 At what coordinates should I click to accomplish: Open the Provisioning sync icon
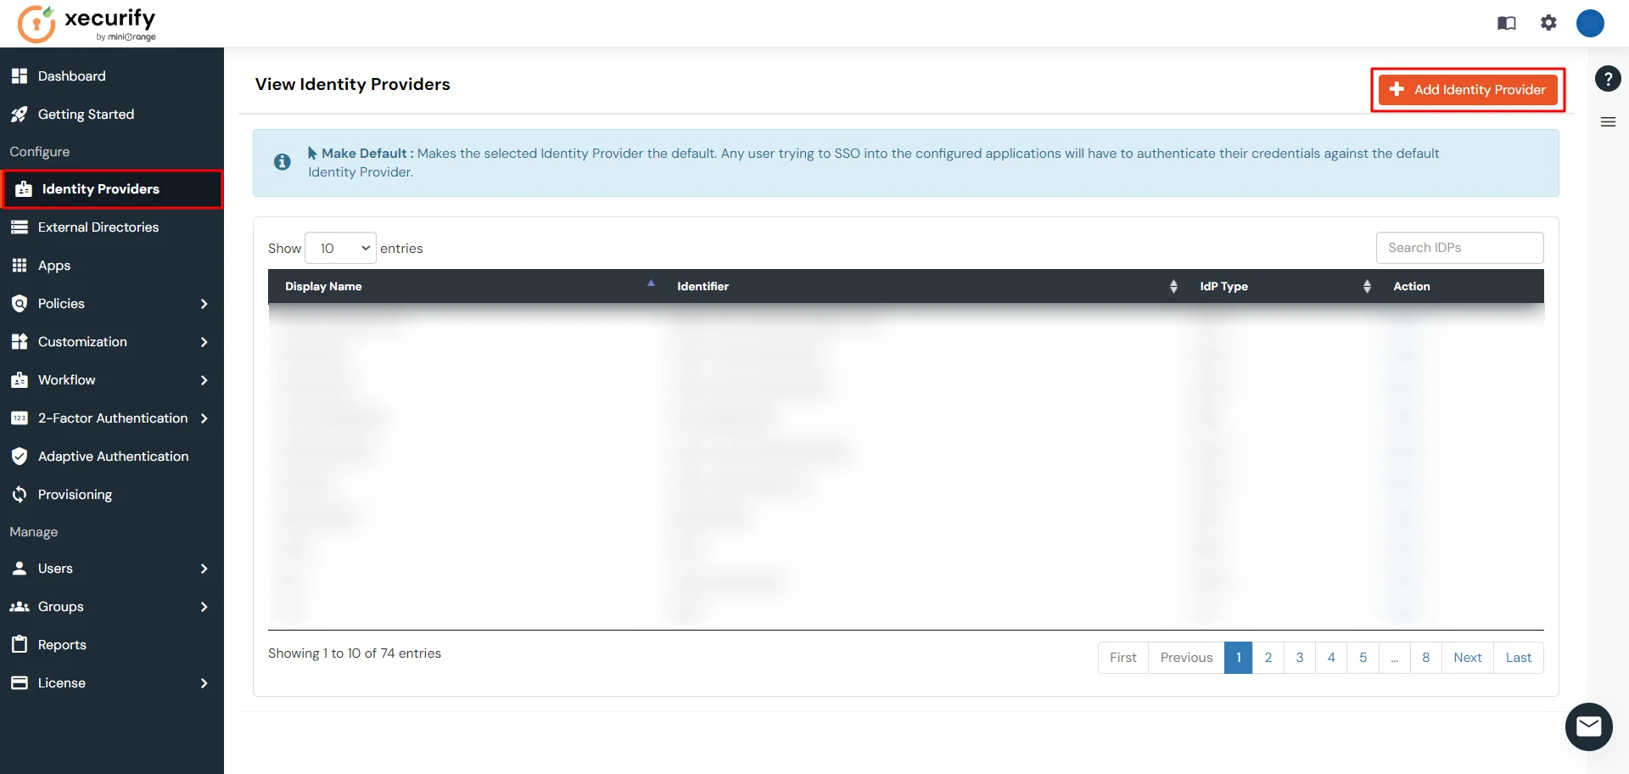tap(20, 494)
